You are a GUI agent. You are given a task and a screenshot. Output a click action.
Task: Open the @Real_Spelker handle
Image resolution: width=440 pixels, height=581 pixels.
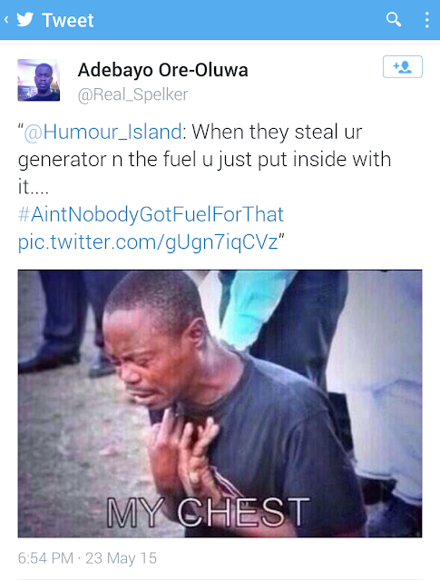point(132,94)
